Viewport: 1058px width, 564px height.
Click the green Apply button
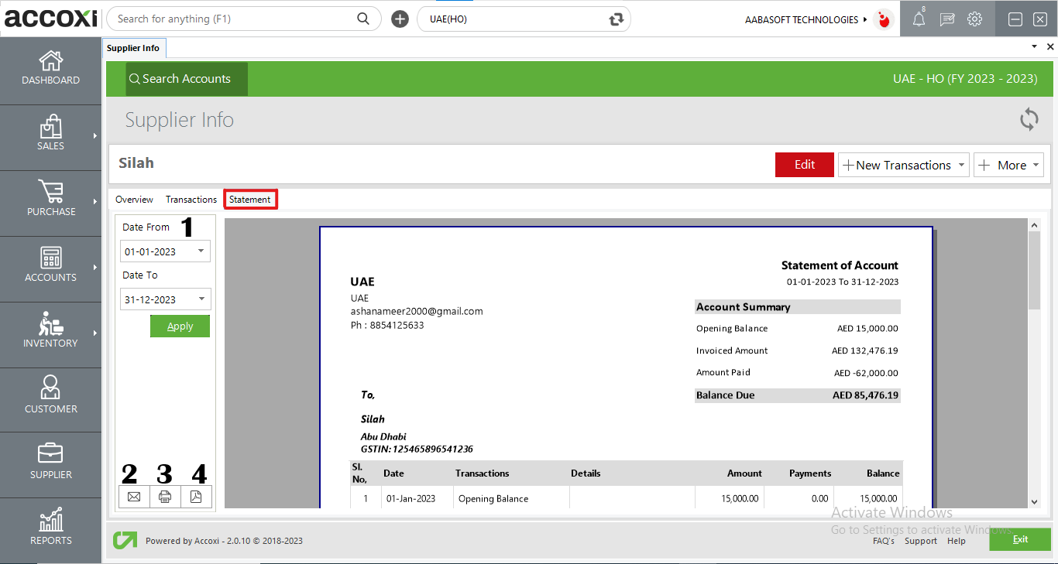point(180,326)
